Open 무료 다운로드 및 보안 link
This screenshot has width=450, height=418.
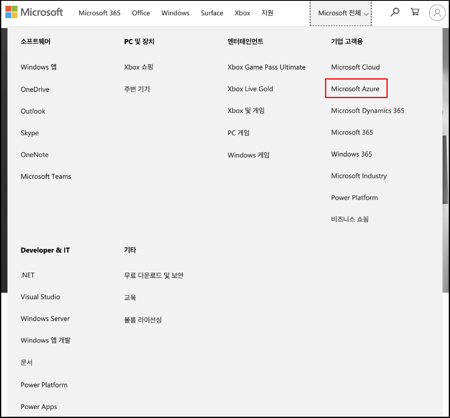[153, 275]
